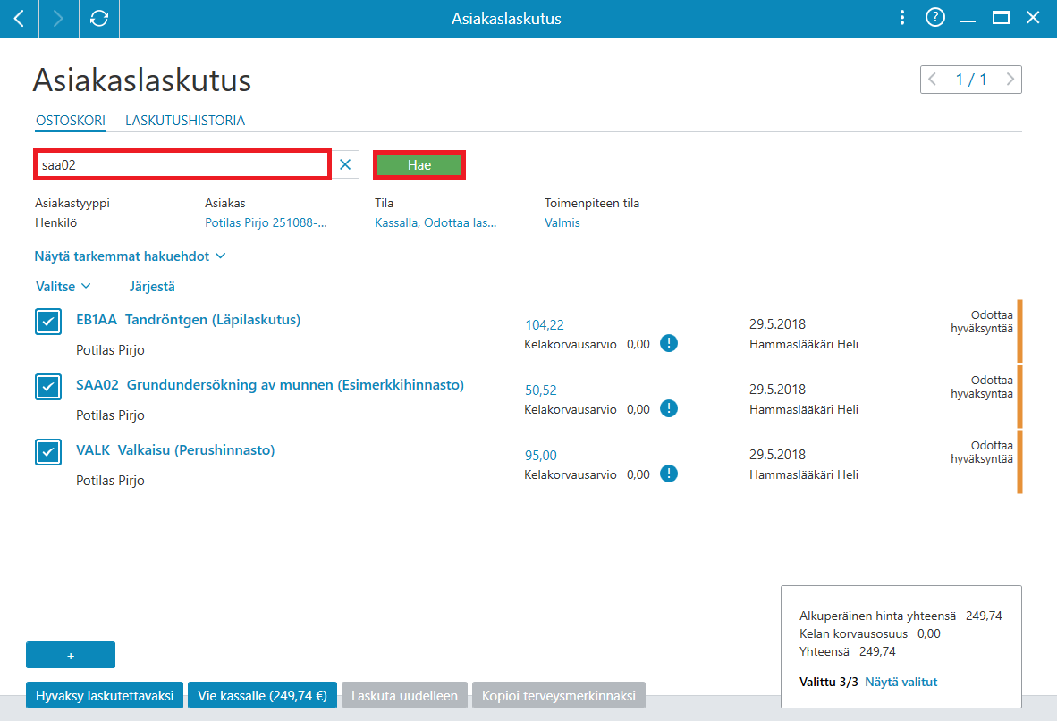Open the three-dot more options menu
The width and height of the screenshot is (1057, 721).
[902, 18]
